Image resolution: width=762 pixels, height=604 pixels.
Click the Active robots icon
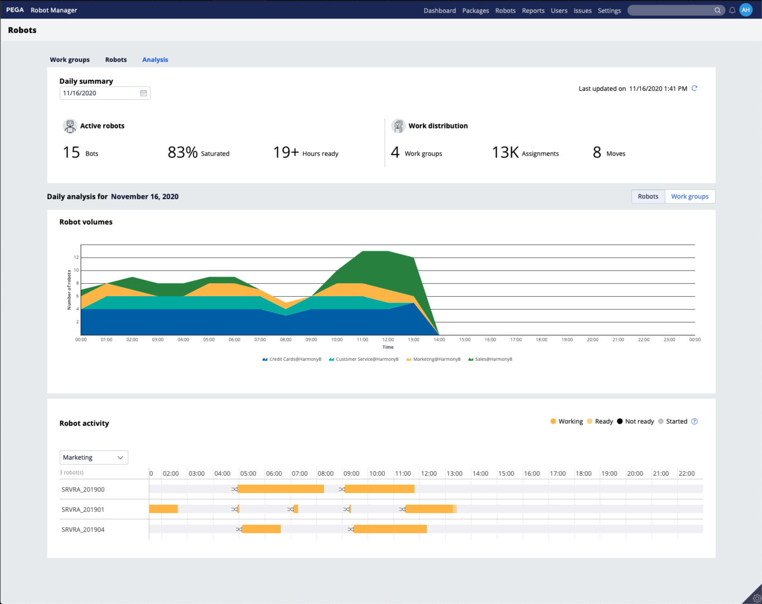pos(70,125)
